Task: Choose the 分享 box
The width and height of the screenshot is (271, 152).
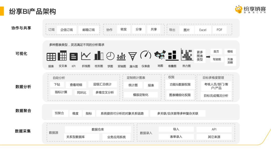Action: coord(139,29)
